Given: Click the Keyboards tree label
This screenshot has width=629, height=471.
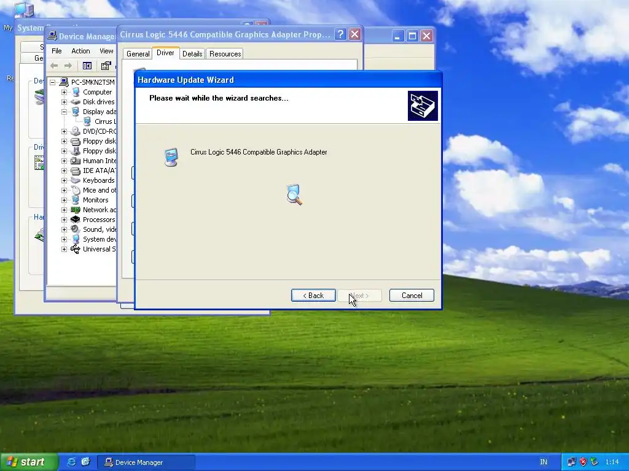Looking at the screenshot, I should [99, 180].
